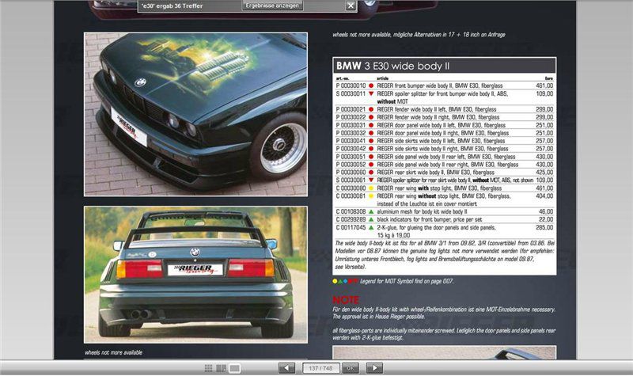
Task: Click the black indicators for front bumper row
Action: tap(445, 220)
